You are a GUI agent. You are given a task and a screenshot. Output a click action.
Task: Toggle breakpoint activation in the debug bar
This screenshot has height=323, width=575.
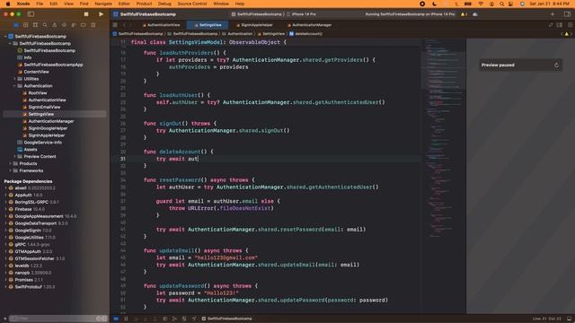tap(116, 319)
